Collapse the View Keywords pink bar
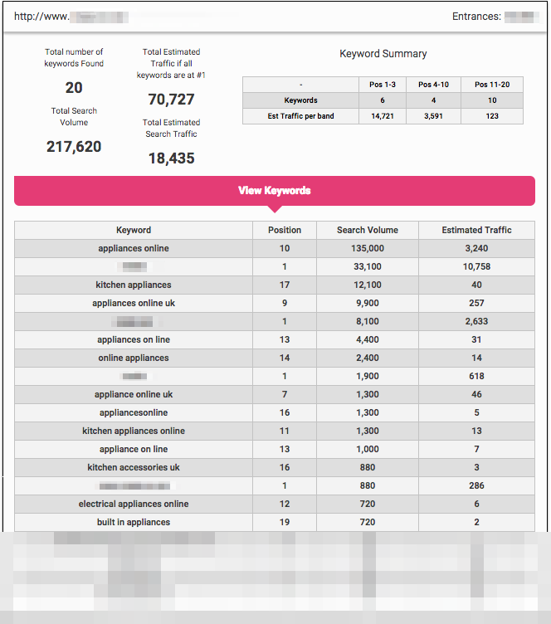Image resolution: width=551 pixels, height=624 pixels. (275, 191)
